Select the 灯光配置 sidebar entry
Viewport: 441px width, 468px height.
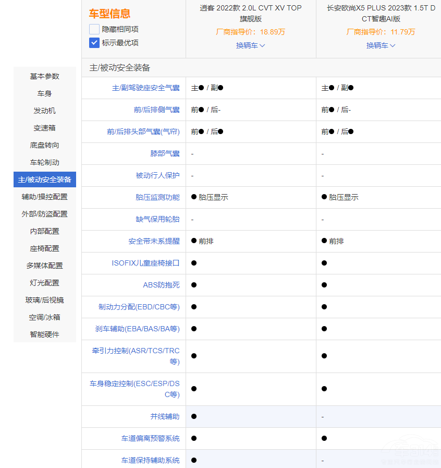coord(44,282)
